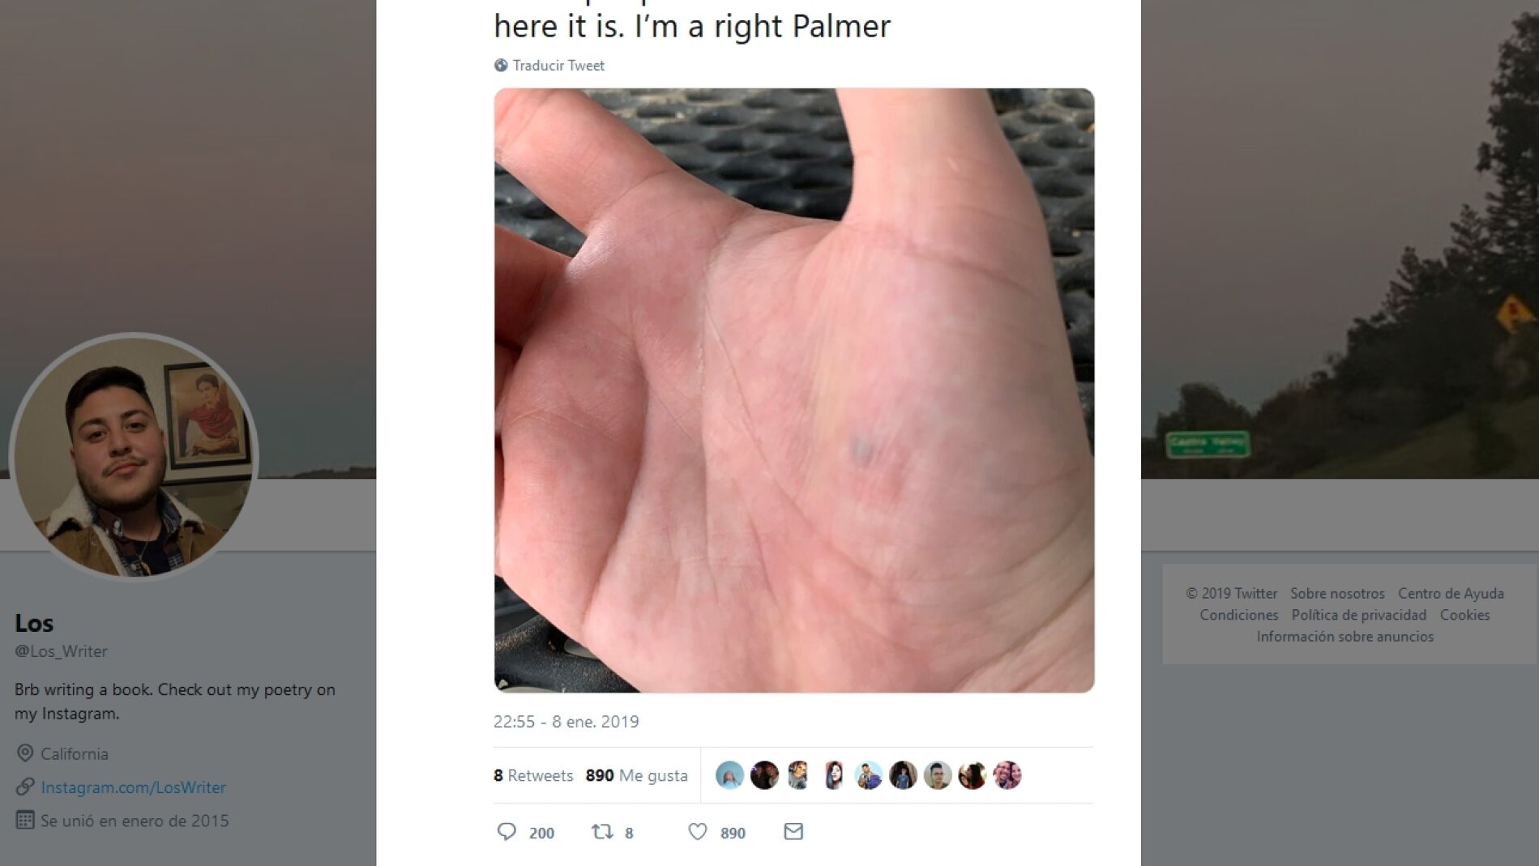Click first liker avatar in row
This screenshot has width=1539, height=866.
click(729, 775)
